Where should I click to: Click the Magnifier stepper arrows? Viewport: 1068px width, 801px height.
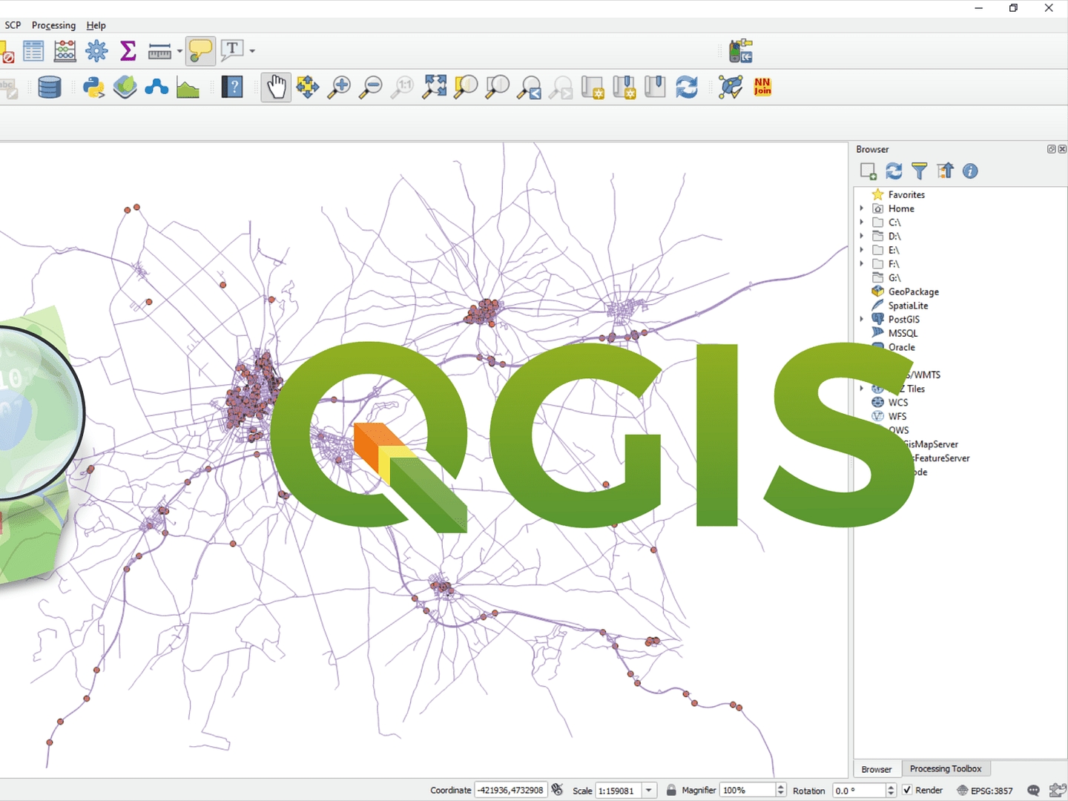pos(780,791)
